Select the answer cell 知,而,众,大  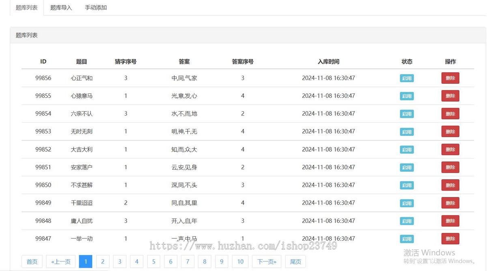[184, 149]
